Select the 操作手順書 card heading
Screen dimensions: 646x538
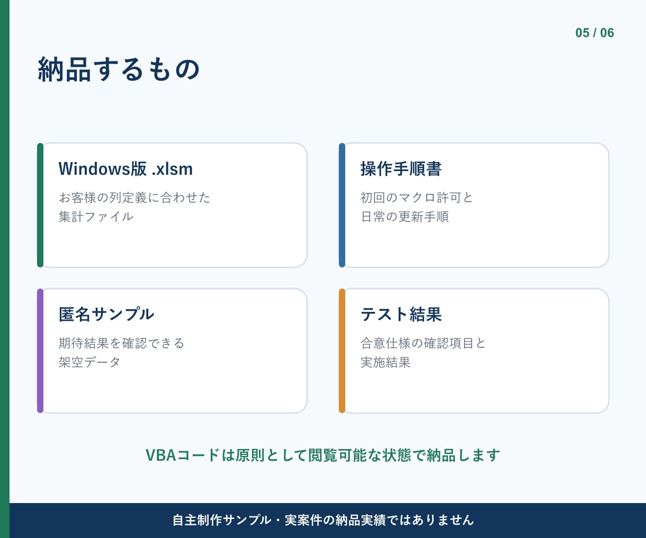click(x=401, y=169)
